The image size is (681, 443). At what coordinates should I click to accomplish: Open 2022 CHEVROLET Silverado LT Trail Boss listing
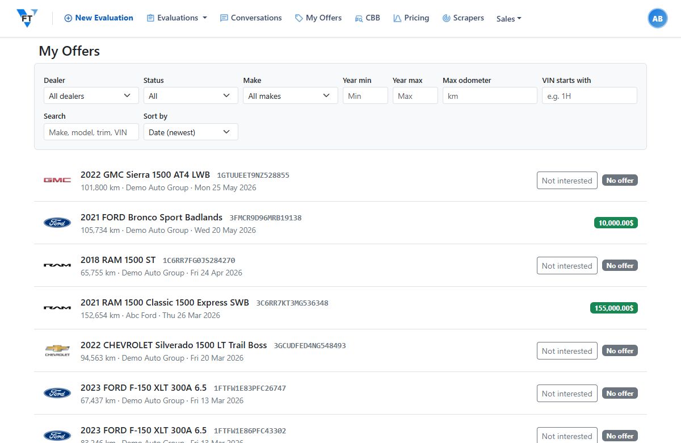(174, 345)
